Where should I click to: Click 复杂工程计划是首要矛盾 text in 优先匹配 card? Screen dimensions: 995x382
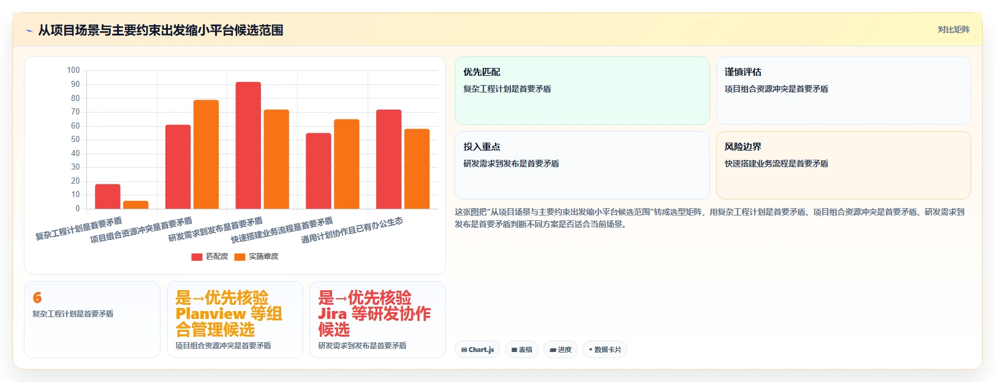pyautogui.click(x=507, y=89)
